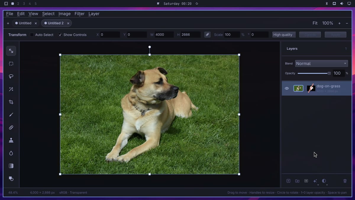Viewport: 355px width, 200px height.
Task: Click the Bluetooth icon in system bar
Action: 327,4
